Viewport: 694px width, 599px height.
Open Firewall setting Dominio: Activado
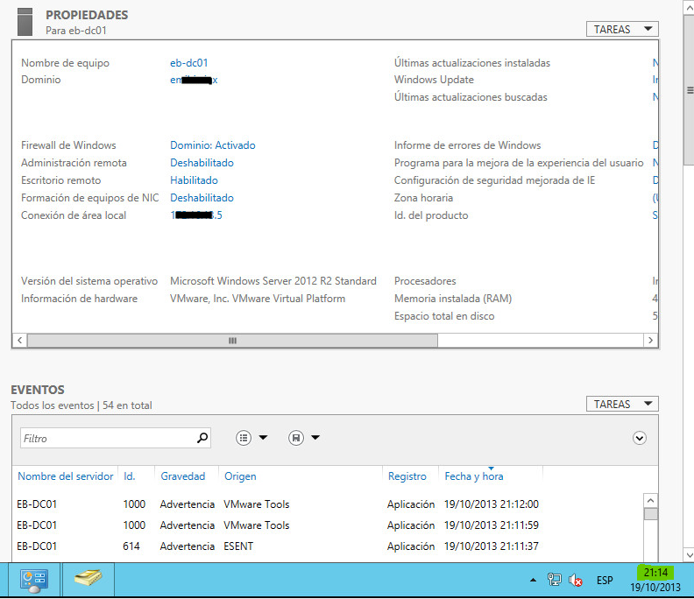[213, 145]
